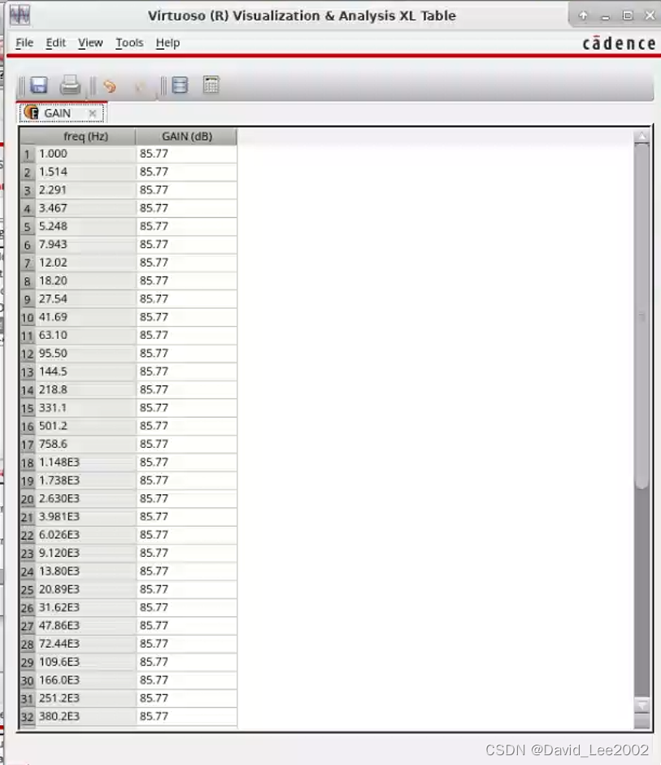
Task: Select row header number 1
Action: [28, 154]
